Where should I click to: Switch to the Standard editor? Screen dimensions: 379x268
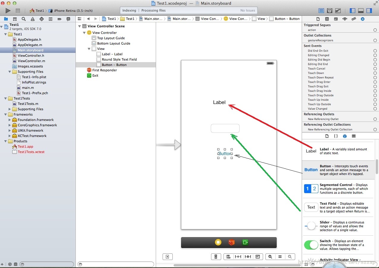tap(321, 11)
